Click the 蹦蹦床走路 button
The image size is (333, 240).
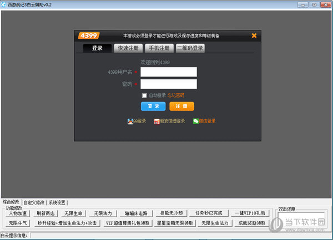pyautogui.click(x=136, y=213)
